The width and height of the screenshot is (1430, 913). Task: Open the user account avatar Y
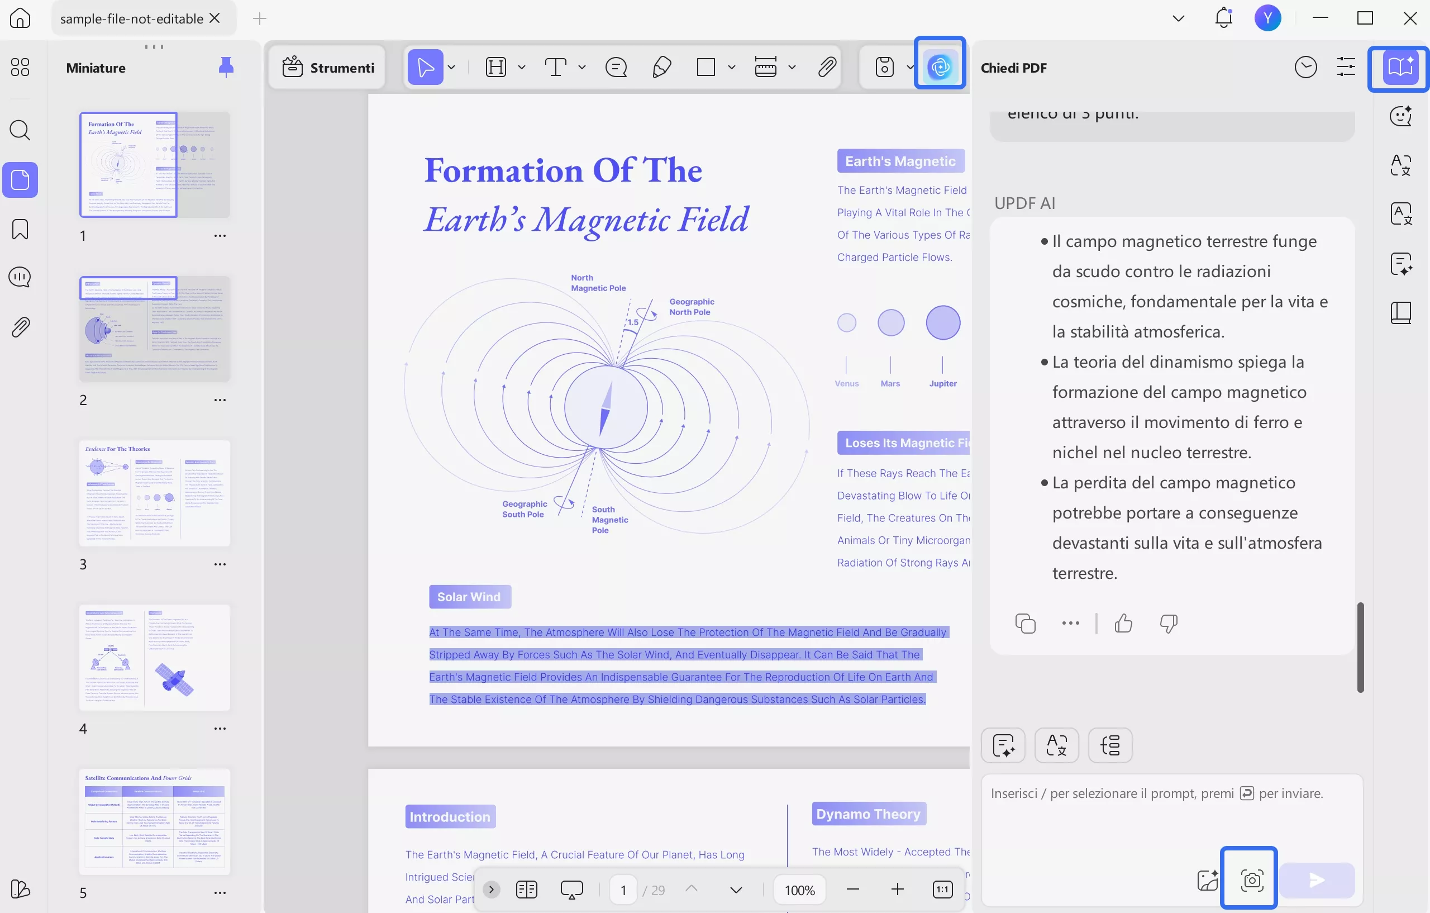(x=1267, y=18)
